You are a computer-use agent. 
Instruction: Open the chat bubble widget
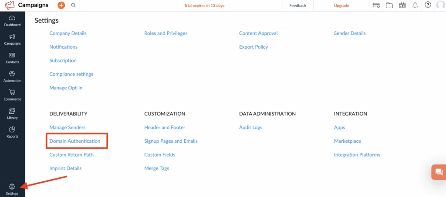pos(439,172)
